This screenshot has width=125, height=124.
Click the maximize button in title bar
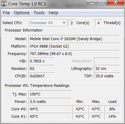pyautogui.click(x=101, y=3)
